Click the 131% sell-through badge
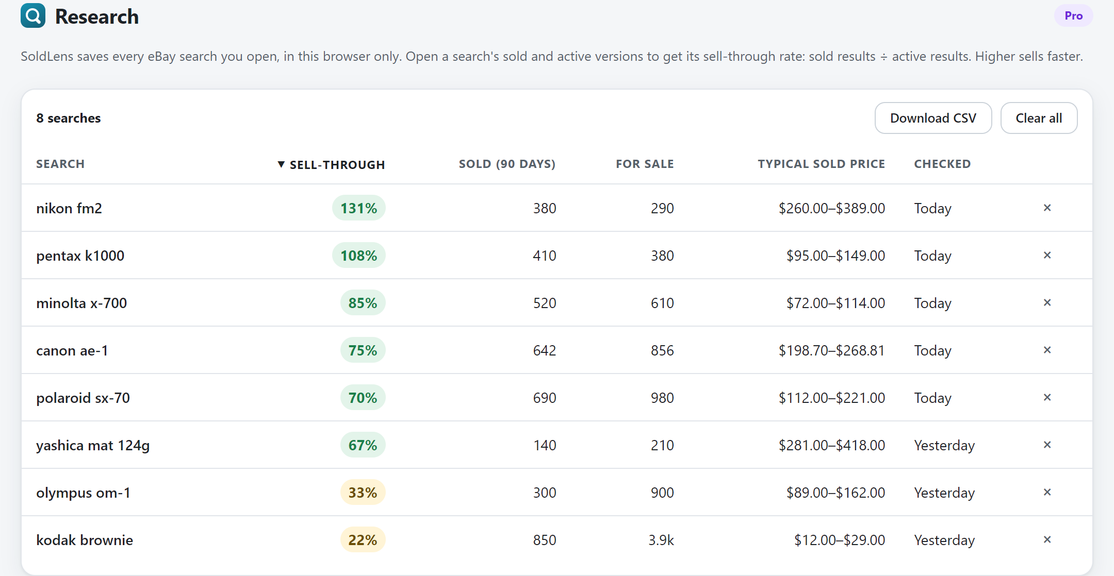The height and width of the screenshot is (576, 1114). click(x=359, y=208)
